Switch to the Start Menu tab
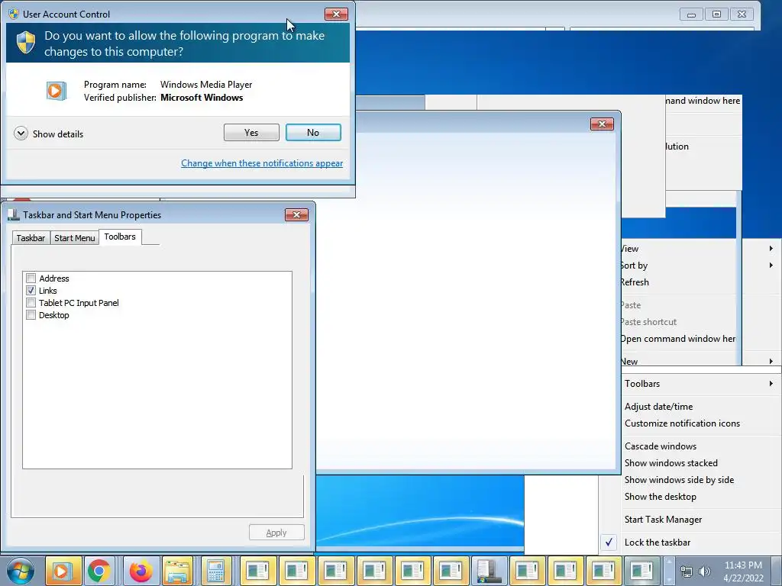This screenshot has height=586, width=782. pos(74,238)
